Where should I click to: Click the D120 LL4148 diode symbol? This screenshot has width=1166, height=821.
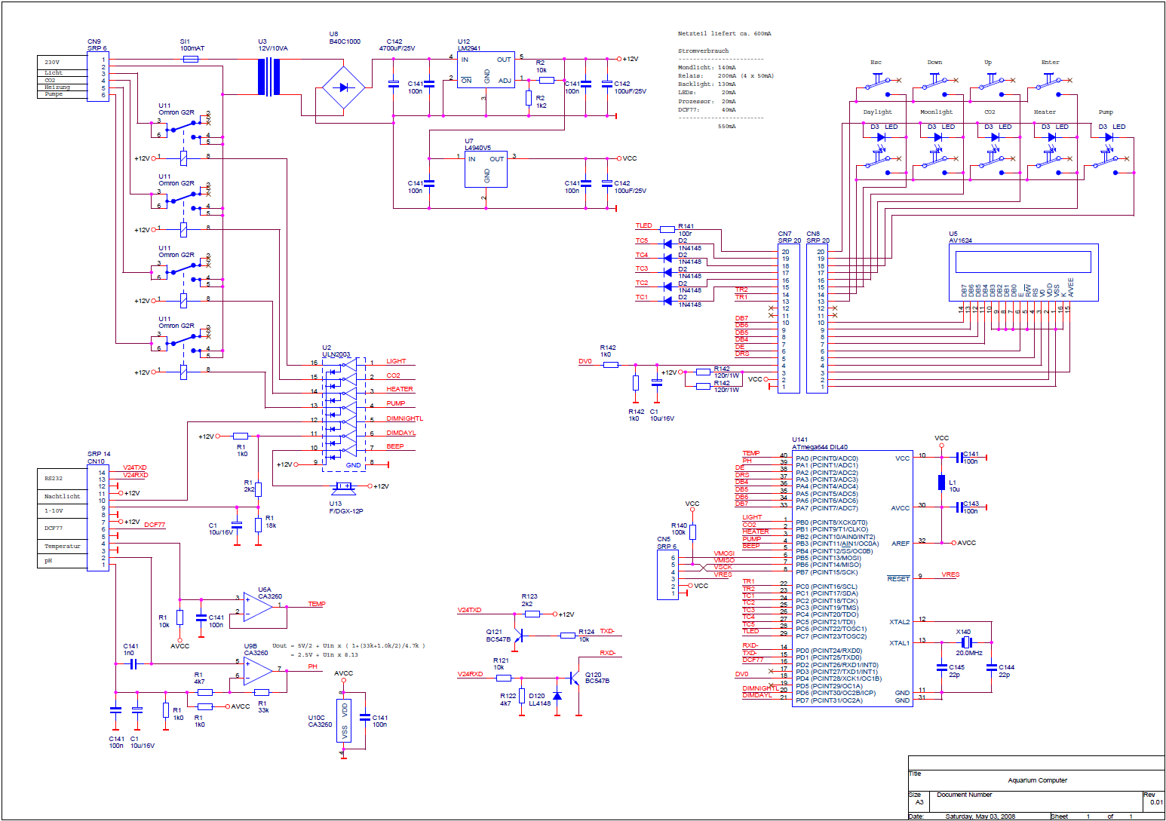[x=557, y=695]
